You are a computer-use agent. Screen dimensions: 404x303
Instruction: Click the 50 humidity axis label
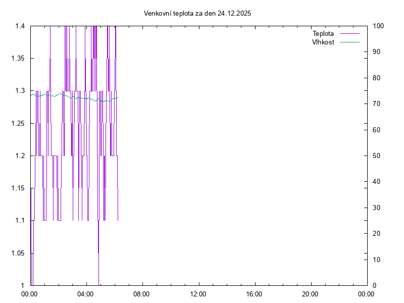point(377,156)
